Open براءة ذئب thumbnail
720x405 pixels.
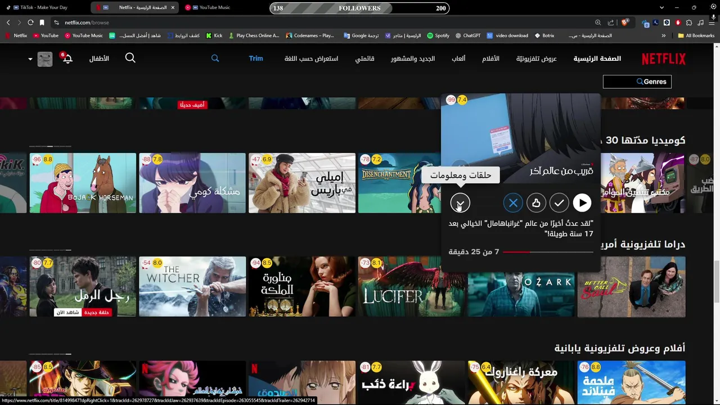(x=412, y=382)
